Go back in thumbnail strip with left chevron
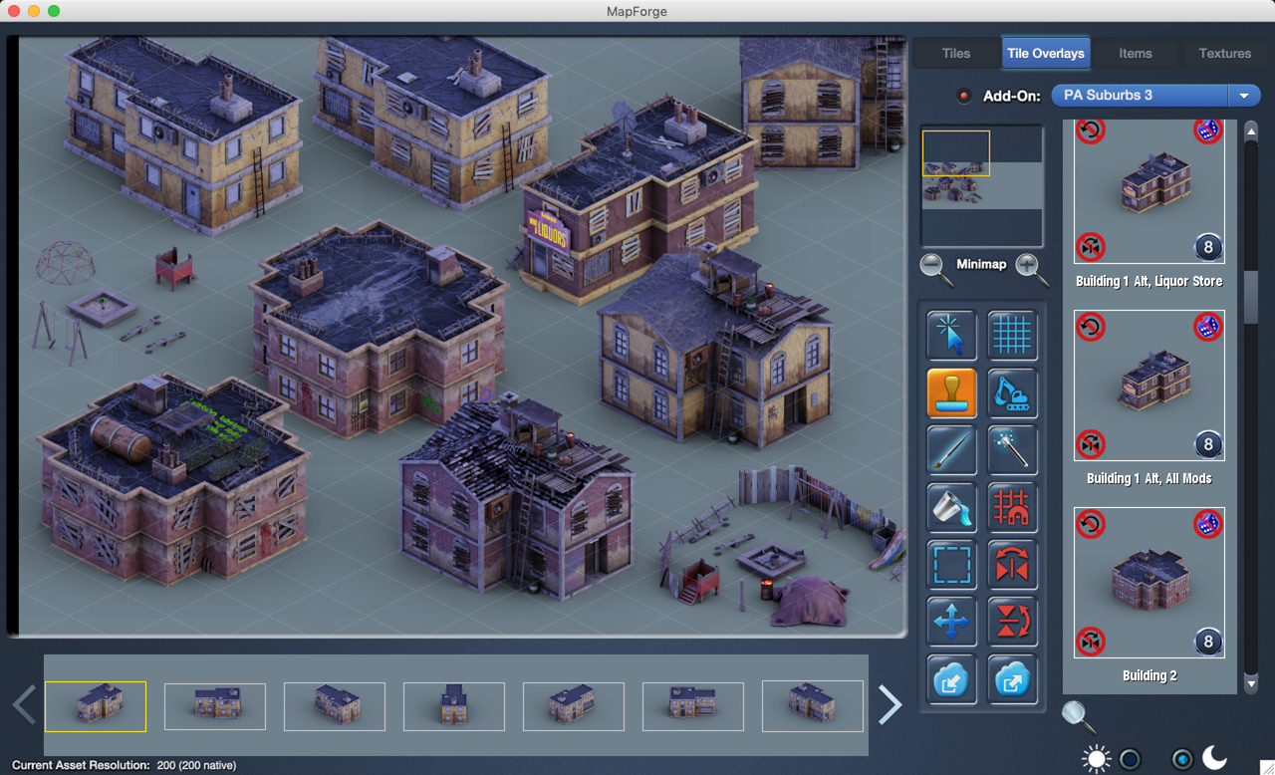The width and height of the screenshot is (1275, 775). 24,705
